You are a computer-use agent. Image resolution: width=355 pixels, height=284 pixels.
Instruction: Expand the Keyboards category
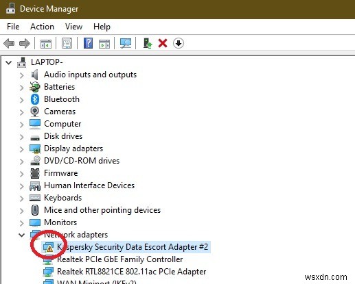22,198
